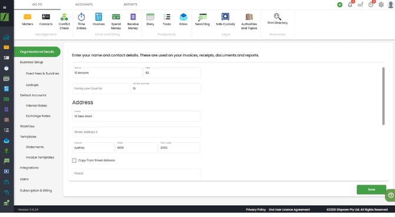The width and height of the screenshot is (395, 217).
Task: Open the Integrations settings page
Action: click(29, 167)
